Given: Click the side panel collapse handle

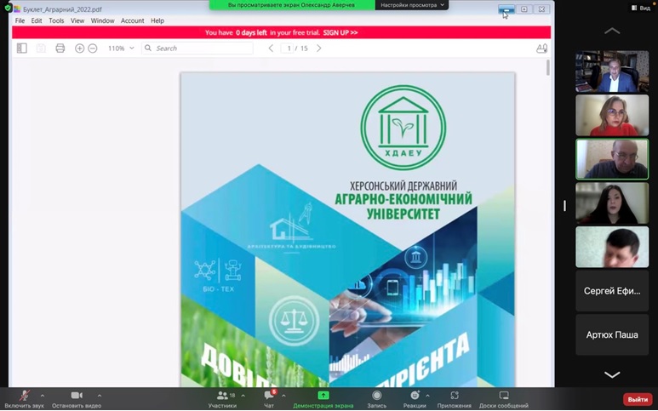Looking at the screenshot, I should (565, 206).
